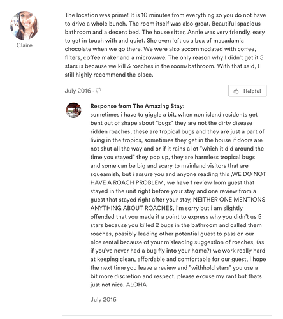The width and height of the screenshot is (283, 319).
Task: Click 'HAVE A ROACH PROBLEM' capitalized text
Action: point(127,182)
